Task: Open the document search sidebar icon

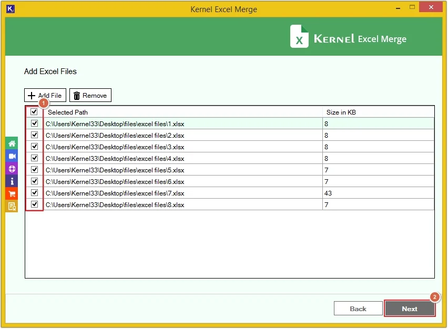Action: [12, 206]
